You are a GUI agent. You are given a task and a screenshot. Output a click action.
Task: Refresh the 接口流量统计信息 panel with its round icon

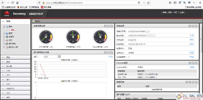click(108, 52)
